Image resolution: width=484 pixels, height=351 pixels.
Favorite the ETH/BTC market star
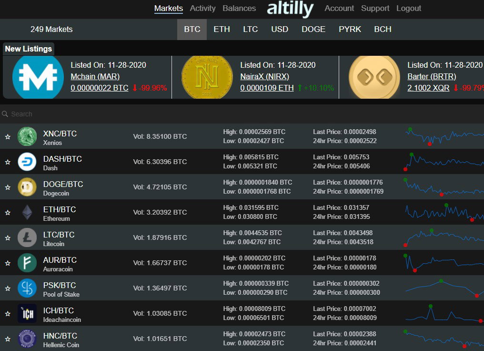pos(8,213)
